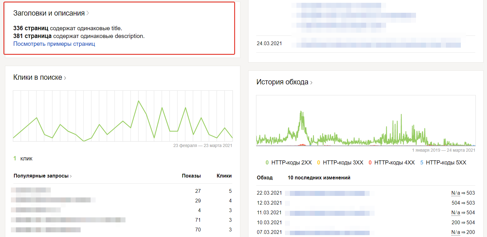The height and width of the screenshot is (237, 487).
Task: Expand the chevron beside "История обхода"
Action: [x=311, y=83]
